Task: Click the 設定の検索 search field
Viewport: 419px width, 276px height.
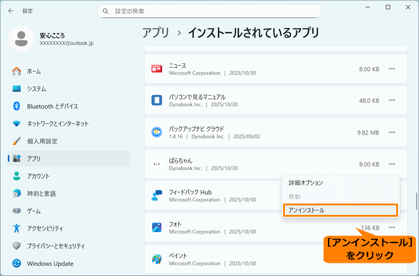Action: click(x=209, y=11)
